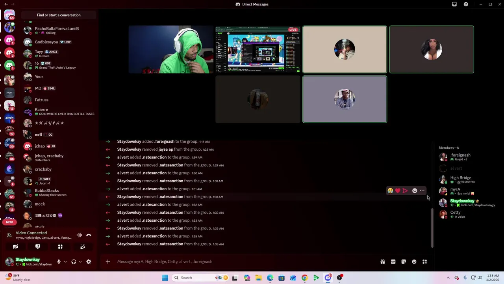Open Windows Start menu
Image resolution: width=504 pixels, height=284 pixels.
coord(165,278)
